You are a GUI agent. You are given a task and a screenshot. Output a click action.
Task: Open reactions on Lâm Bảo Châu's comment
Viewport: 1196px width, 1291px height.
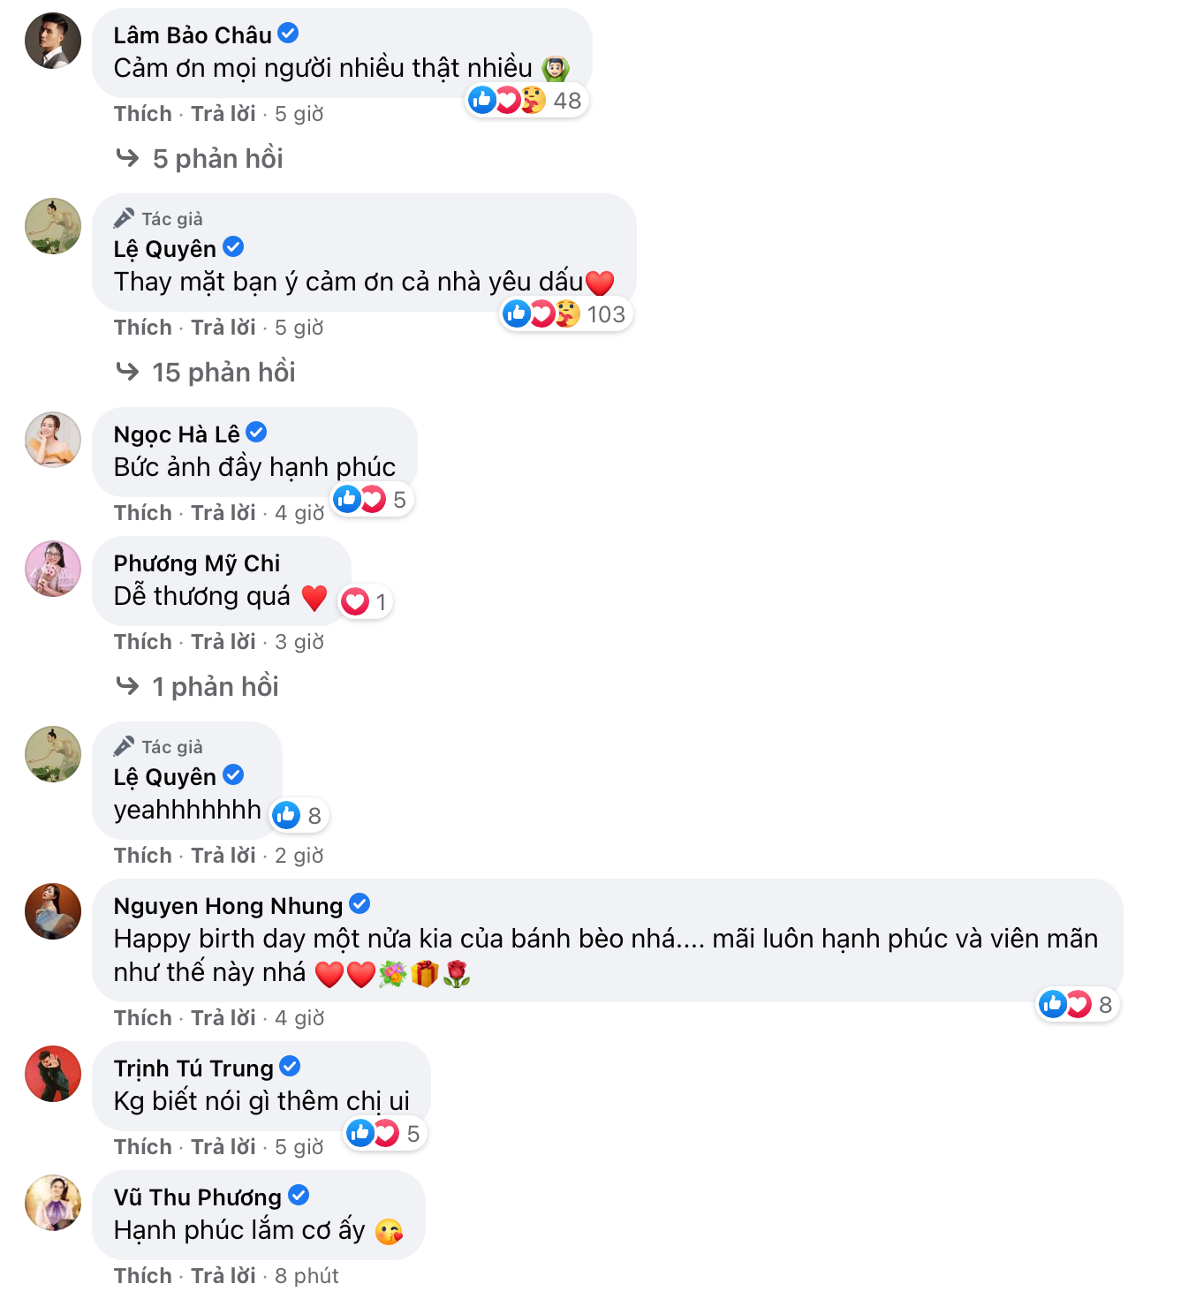pyautogui.click(x=526, y=101)
